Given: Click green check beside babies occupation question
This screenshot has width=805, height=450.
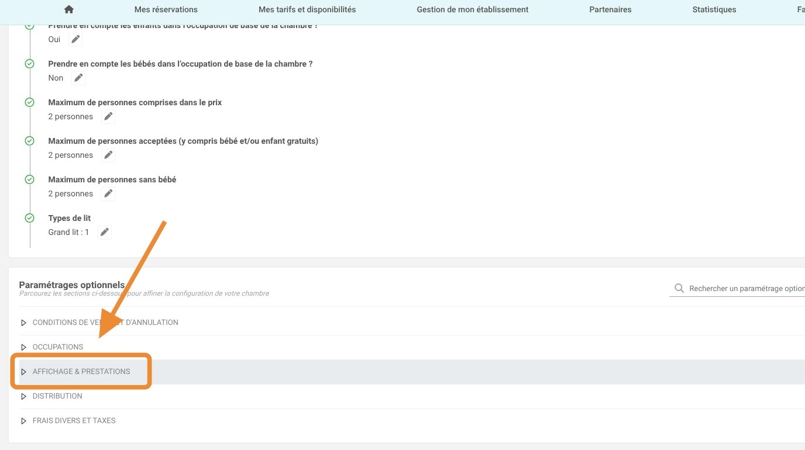Looking at the screenshot, I should pos(30,64).
